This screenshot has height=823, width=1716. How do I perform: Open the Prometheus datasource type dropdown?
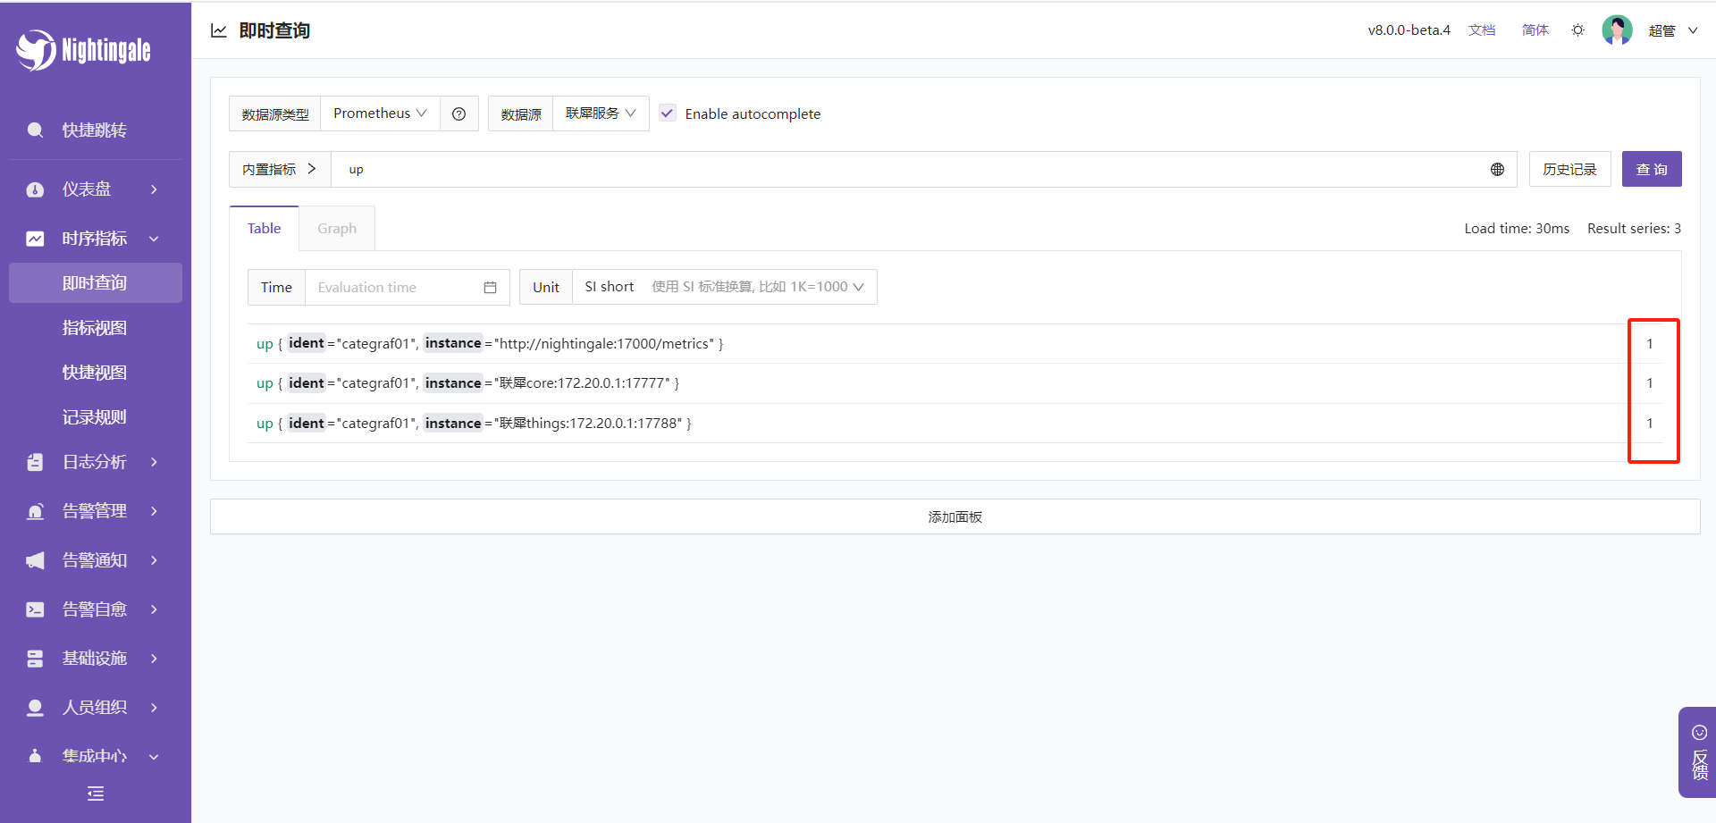(x=380, y=113)
